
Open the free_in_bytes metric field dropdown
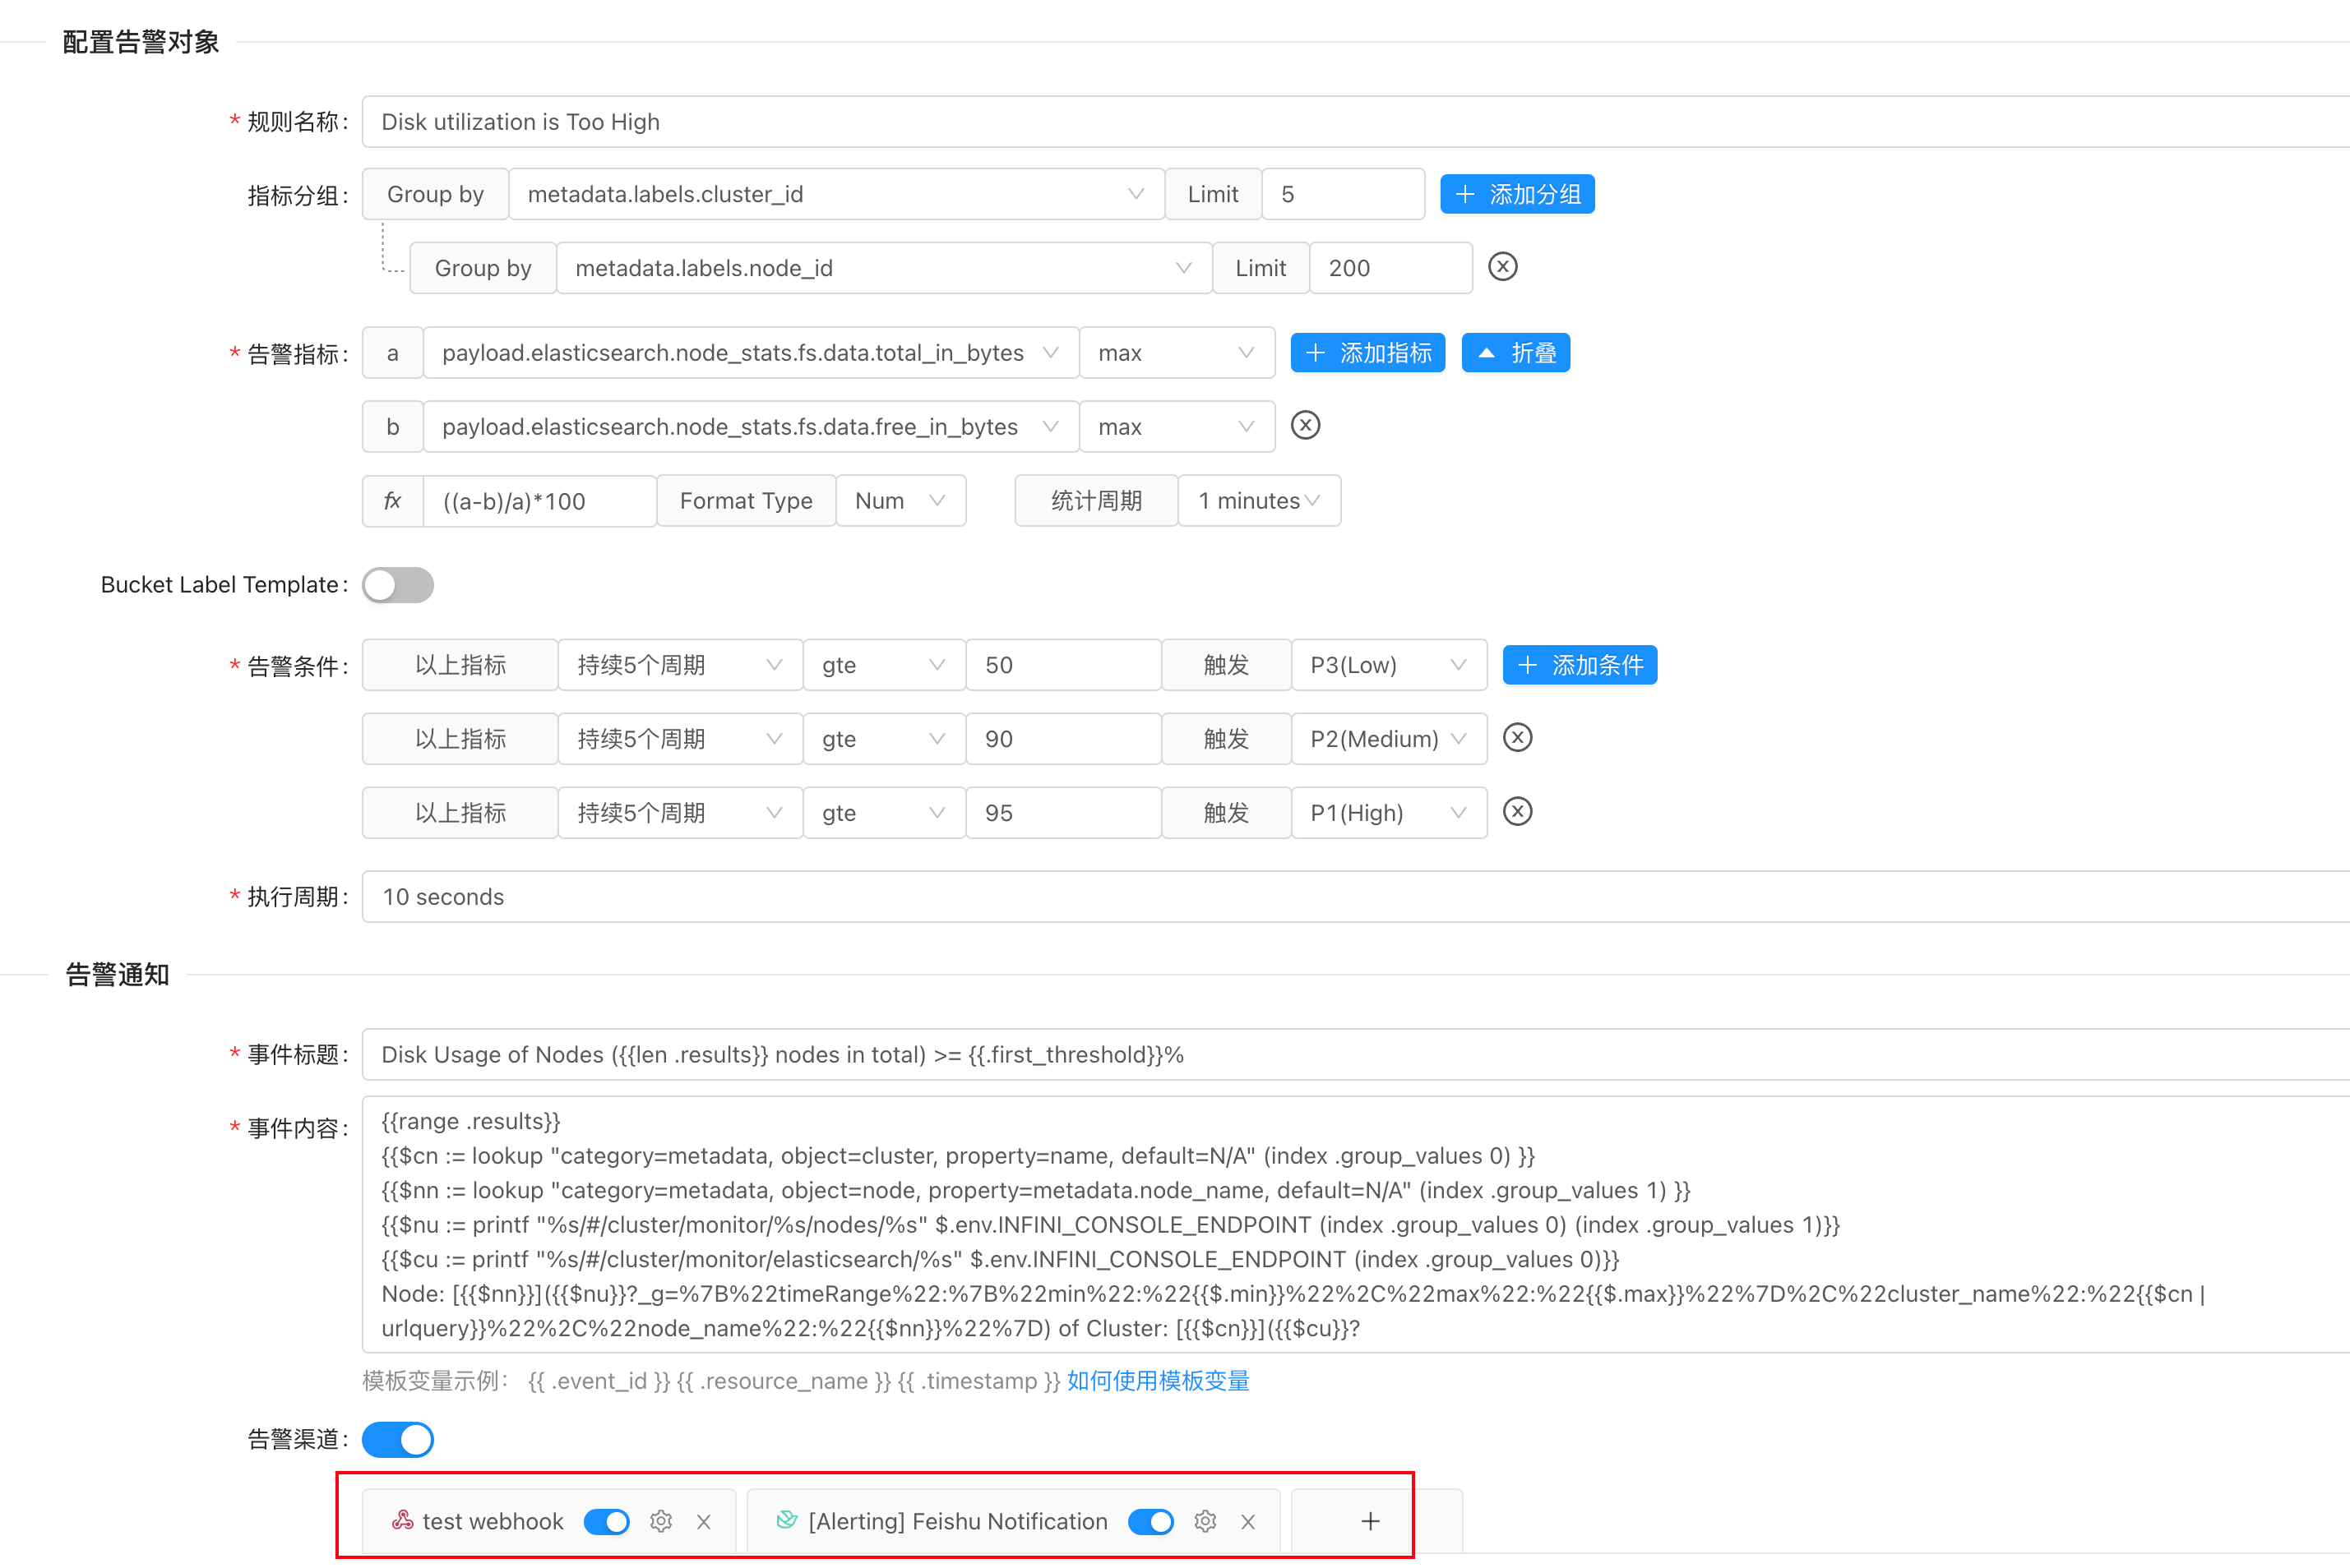[x=751, y=427]
